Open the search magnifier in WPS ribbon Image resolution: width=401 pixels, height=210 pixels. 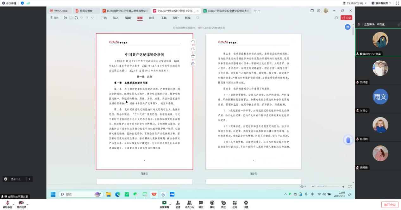click(198, 18)
